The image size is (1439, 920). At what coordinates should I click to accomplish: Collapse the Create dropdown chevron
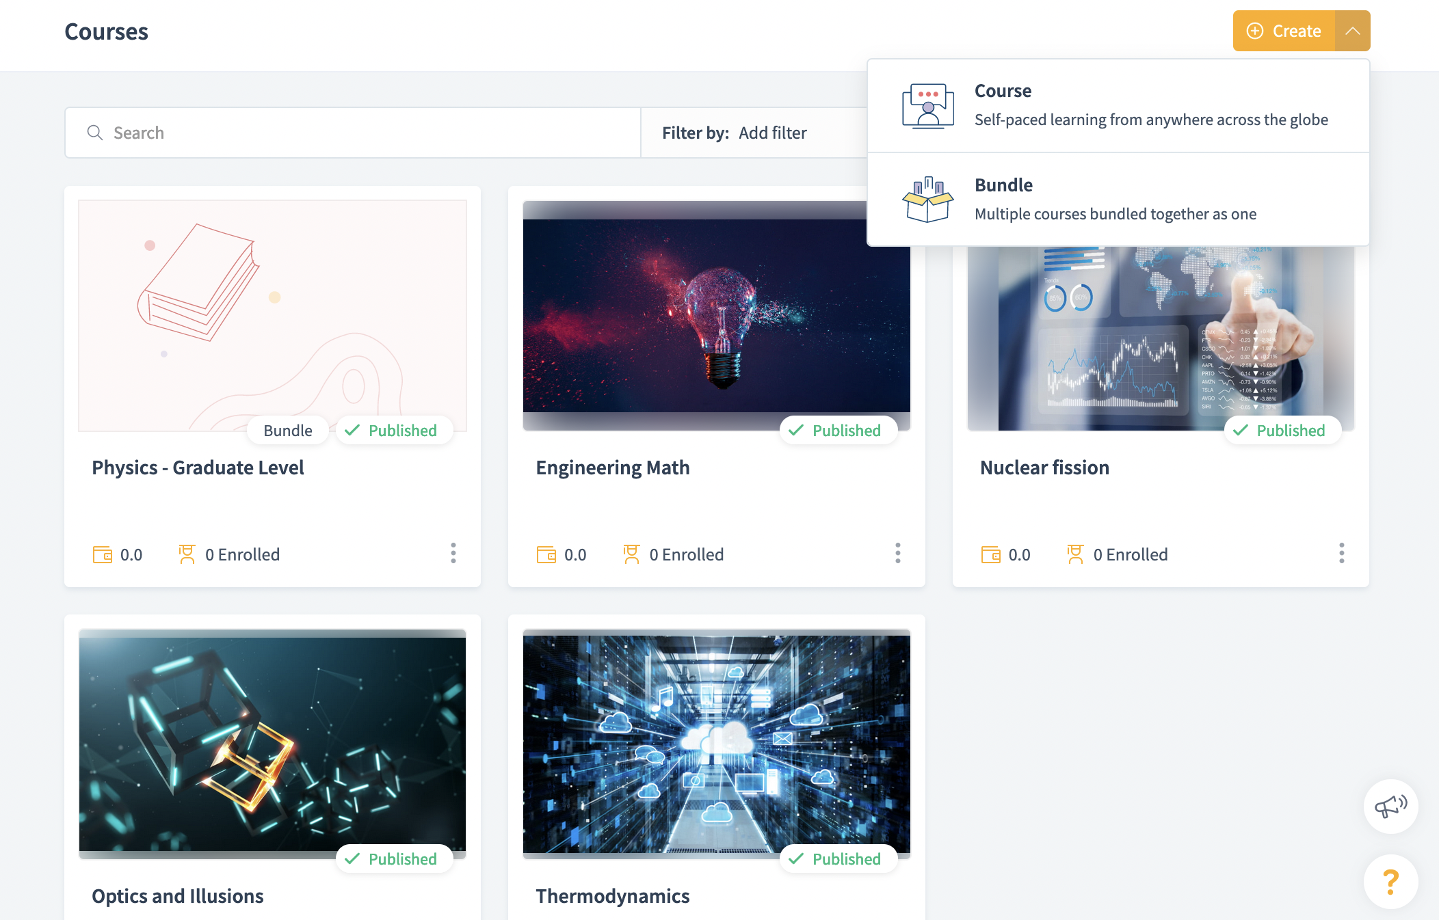pos(1352,31)
